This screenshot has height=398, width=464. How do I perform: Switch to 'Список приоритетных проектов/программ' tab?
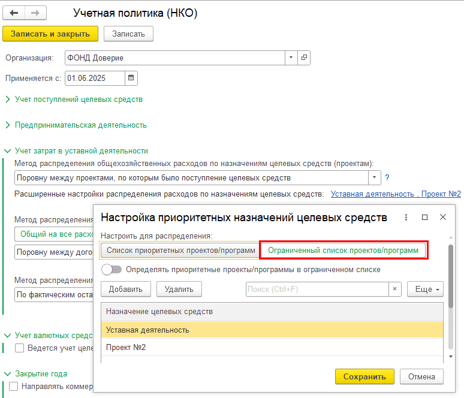coord(180,250)
